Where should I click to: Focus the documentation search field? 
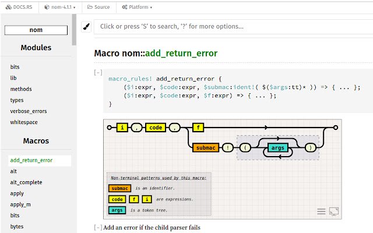point(230,26)
